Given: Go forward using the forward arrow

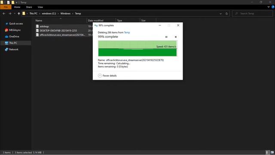Looking at the screenshot, I should coord(10,13).
